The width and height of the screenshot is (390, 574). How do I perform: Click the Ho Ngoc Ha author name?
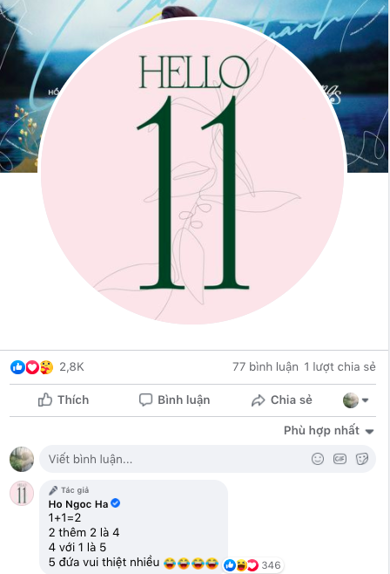tap(78, 504)
